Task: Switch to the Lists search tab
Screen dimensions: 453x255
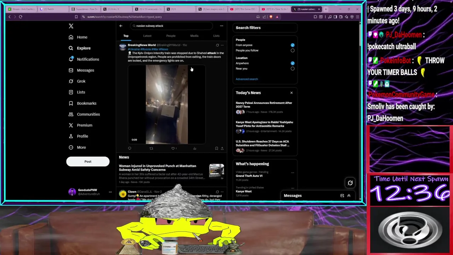Action: pyautogui.click(x=216, y=36)
